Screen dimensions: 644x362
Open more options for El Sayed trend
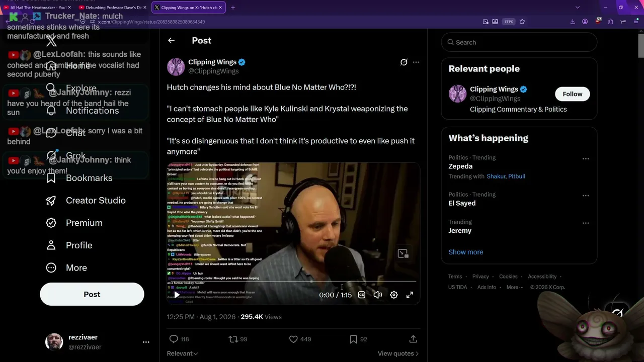click(x=586, y=196)
